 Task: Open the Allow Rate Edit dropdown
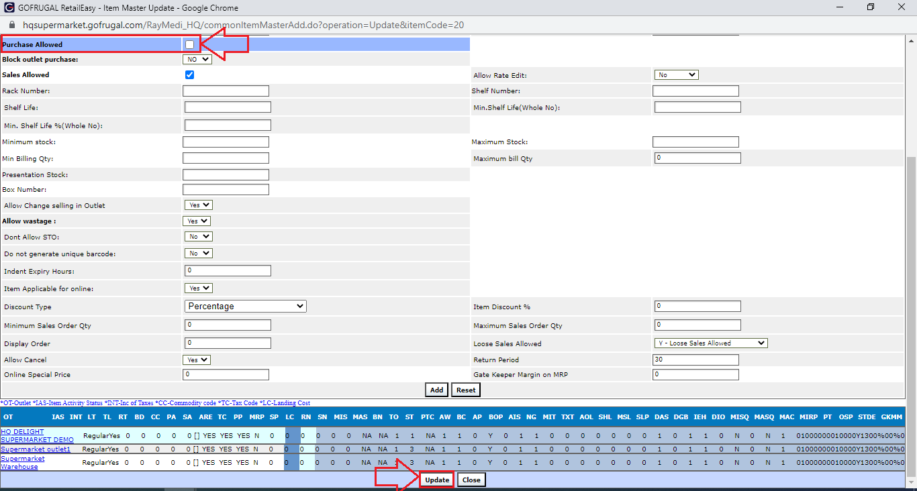point(676,74)
